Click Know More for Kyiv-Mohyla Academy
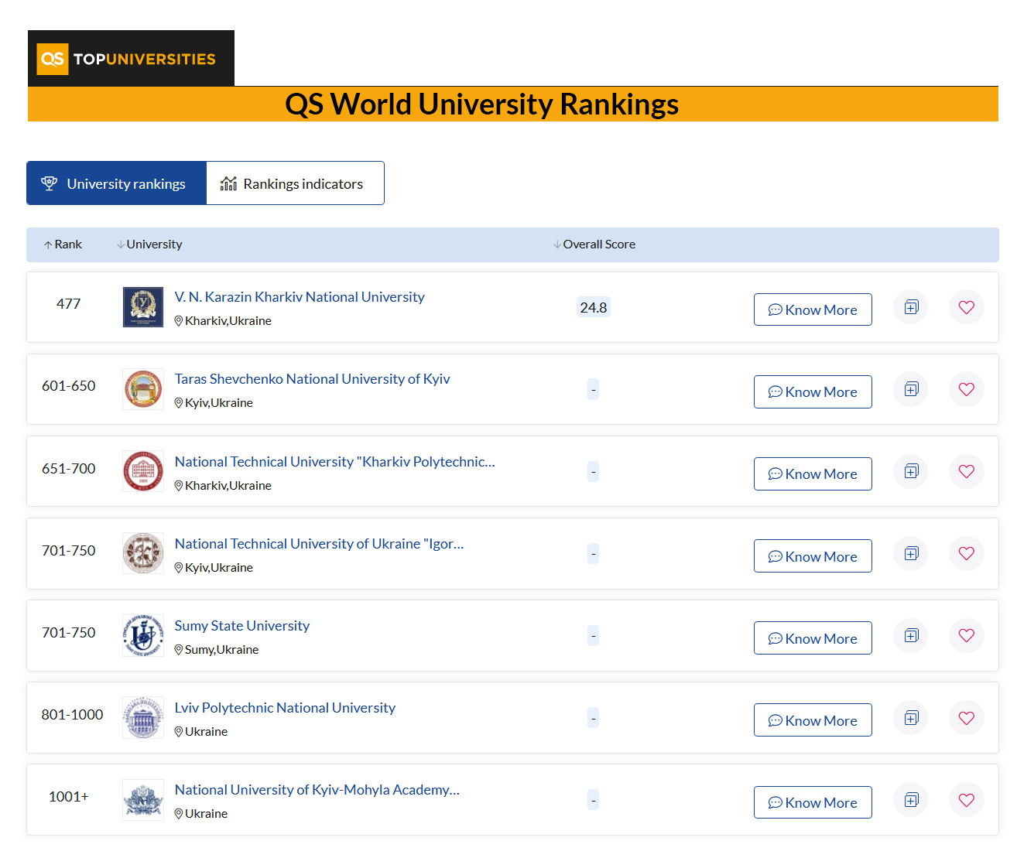Screen dimensions: 1017x858 pos(813,802)
